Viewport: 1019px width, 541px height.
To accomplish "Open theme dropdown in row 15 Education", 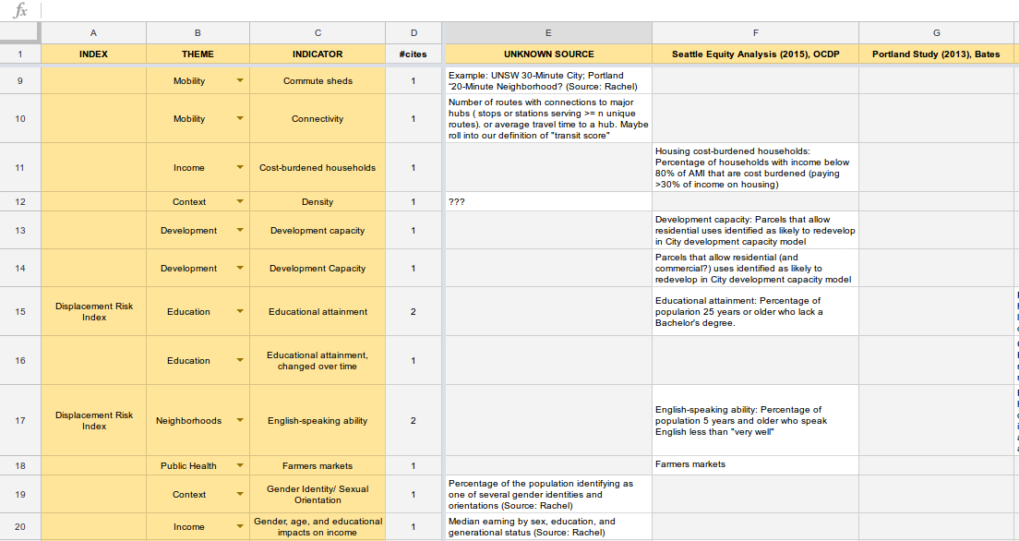I will click(x=240, y=311).
